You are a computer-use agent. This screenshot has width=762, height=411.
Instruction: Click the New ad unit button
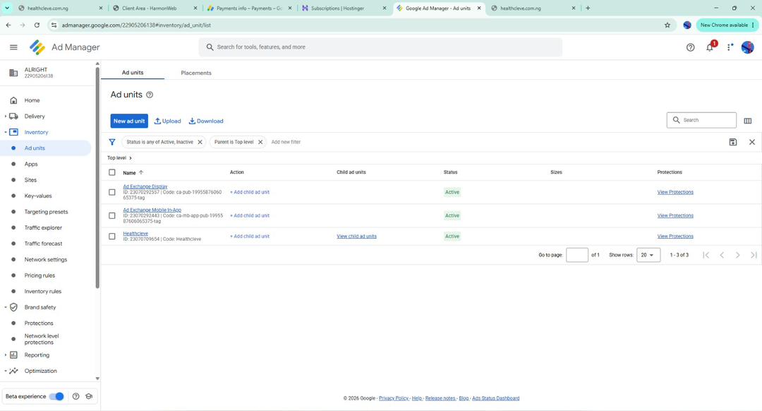[129, 121]
